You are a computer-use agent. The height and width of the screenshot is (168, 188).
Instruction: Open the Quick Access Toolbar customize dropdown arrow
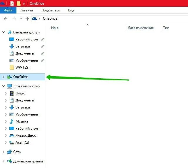pyautogui.click(x=24, y=4)
